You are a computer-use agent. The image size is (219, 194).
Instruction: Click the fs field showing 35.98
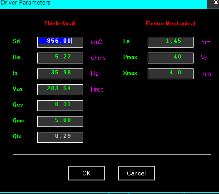tap(60, 74)
